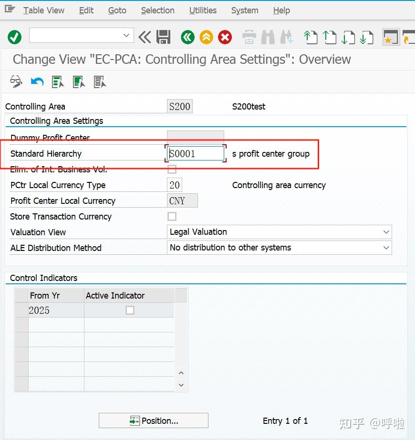Click the Position... button

(x=154, y=420)
